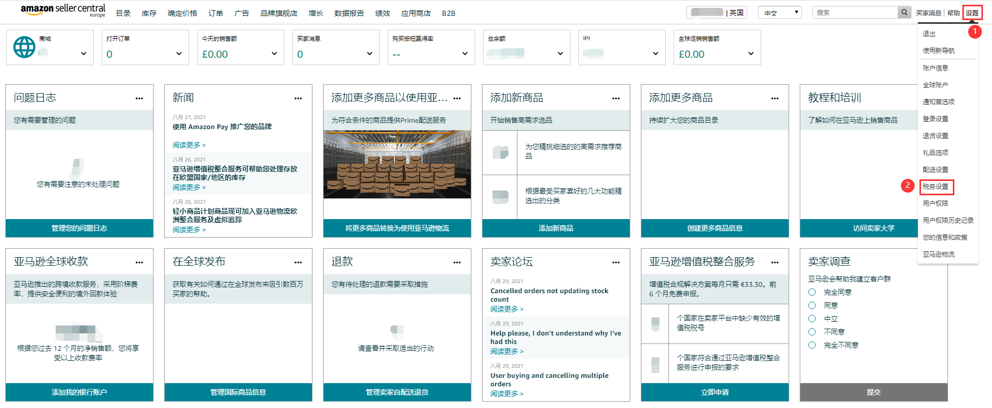Viewport: 992px width, 408px height.
Task: Open the 亚马逊增值税整合服务 card options menu
Action: pyautogui.click(x=775, y=262)
